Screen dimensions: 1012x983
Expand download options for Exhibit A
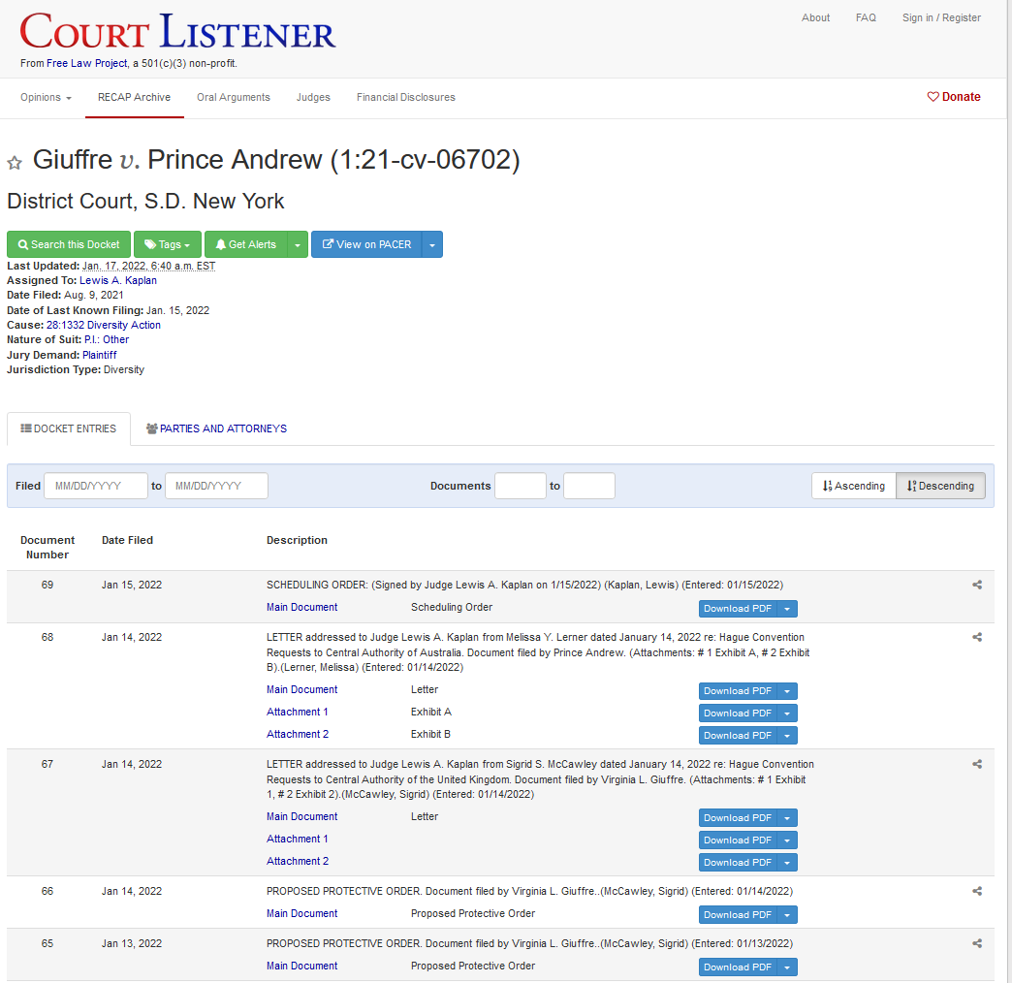click(x=787, y=713)
